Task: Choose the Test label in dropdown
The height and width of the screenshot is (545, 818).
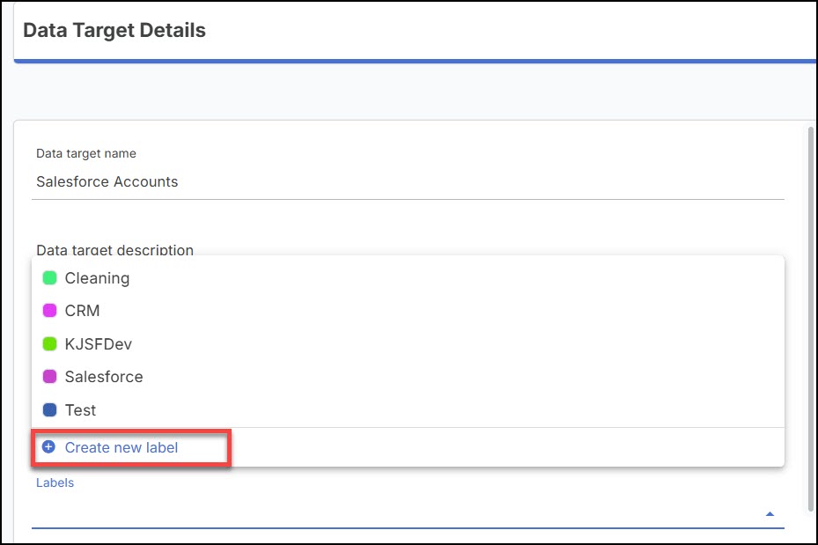Action: tap(408, 410)
